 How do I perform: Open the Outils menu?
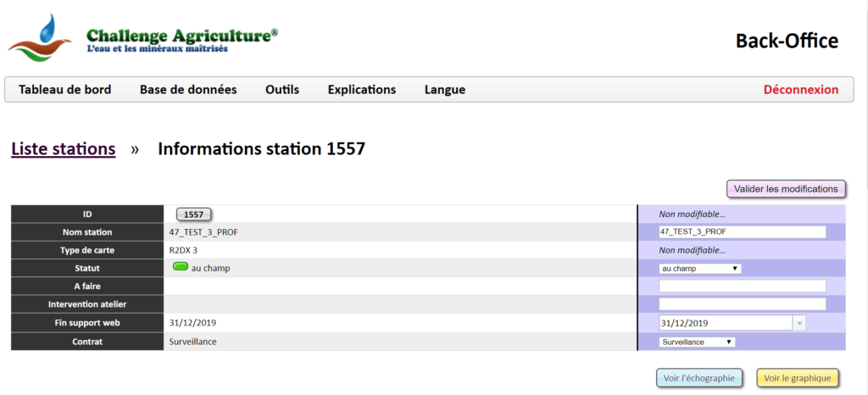(282, 90)
